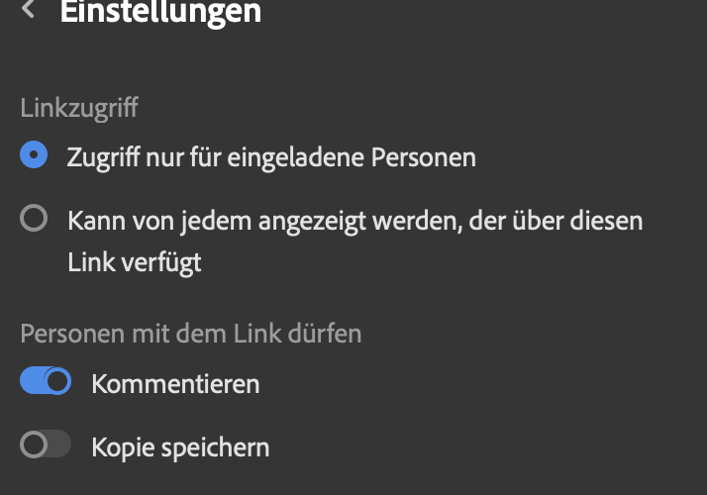
Task: Click the Kommentieren label text
Action: 176,384
